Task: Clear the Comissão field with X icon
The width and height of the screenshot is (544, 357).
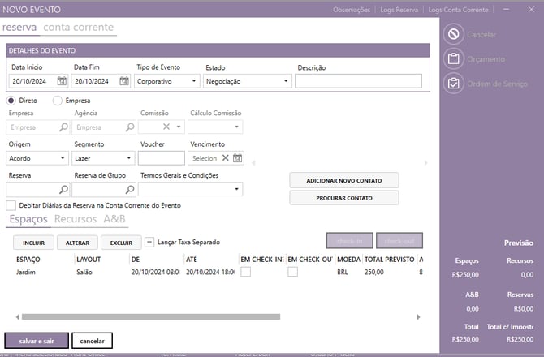Action: coord(166,127)
